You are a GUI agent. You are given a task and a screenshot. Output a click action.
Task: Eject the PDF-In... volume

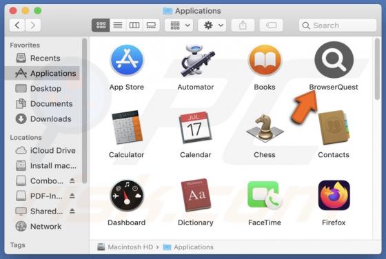[72, 196]
